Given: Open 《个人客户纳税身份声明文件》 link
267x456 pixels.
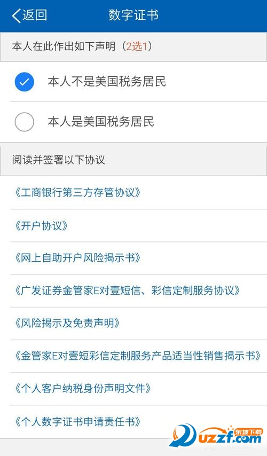Looking at the screenshot, I should 83,389.
